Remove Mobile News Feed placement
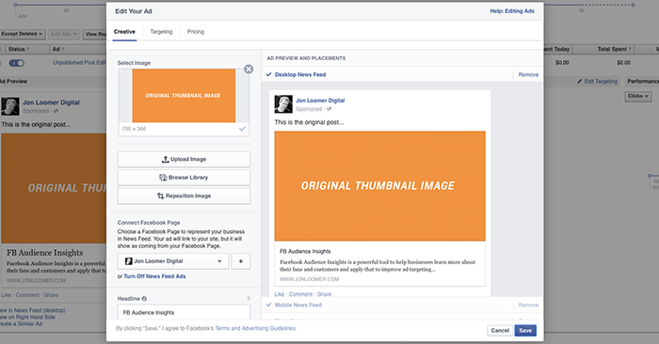The height and width of the screenshot is (344, 659). (528, 305)
